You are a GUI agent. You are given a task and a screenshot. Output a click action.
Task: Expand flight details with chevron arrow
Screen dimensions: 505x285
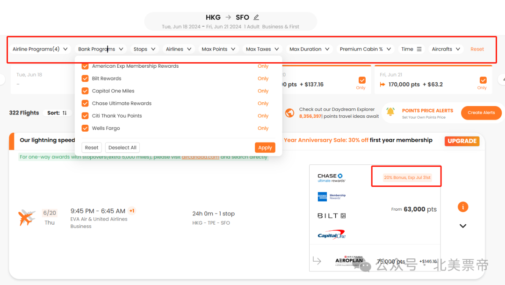click(x=463, y=226)
